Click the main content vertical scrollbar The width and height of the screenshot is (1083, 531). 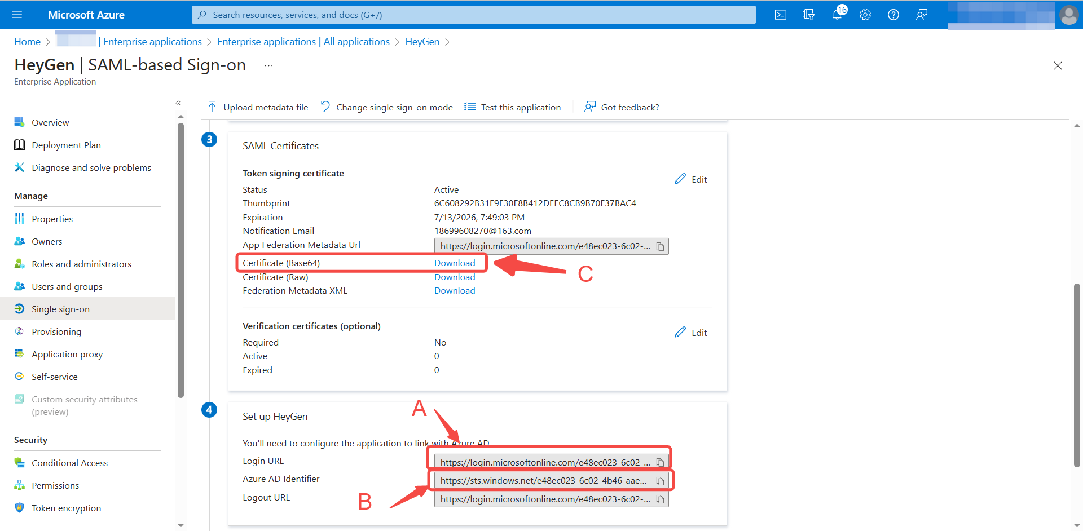coord(1077,375)
